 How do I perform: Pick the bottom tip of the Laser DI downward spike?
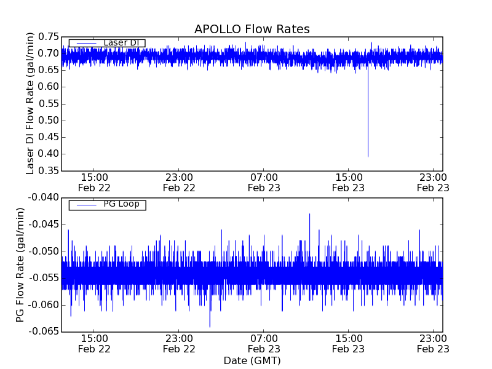pos(368,156)
